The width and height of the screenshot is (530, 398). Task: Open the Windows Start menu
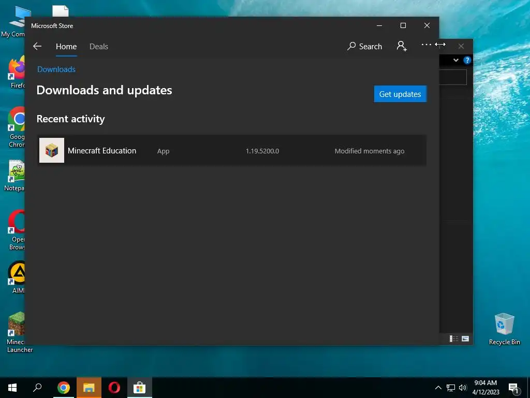click(12, 388)
